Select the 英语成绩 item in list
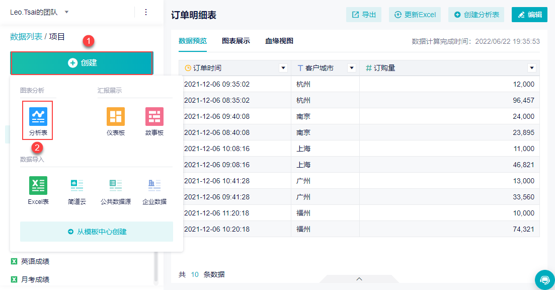The width and height of the screenshot is (555, 290). 35,261
